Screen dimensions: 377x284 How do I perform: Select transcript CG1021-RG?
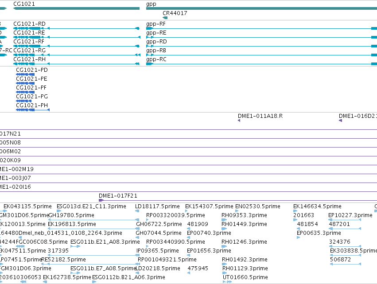29,51
